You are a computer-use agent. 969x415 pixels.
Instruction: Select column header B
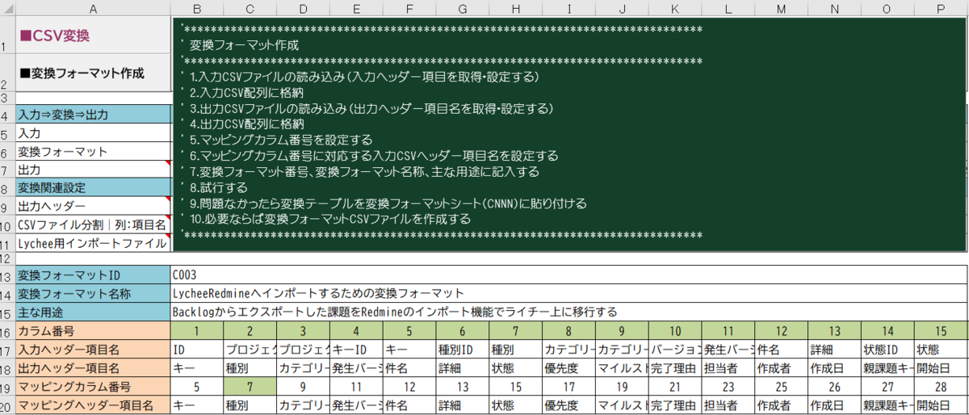tap(197, 7)
